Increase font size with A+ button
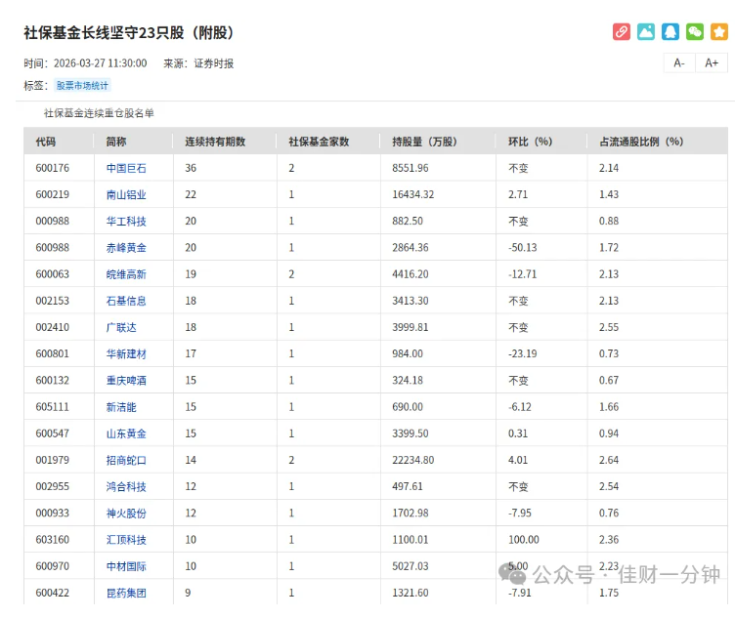Viewport: 735px width, 618px height. click(x=712, y=62)
